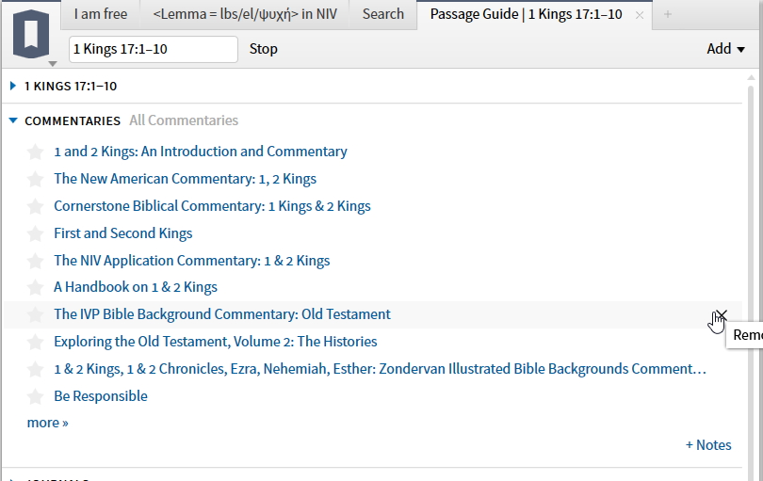Viewport: 763px width, 481px height.
Task: Switch to the 'I am free' tab
Action: pyautogui.click(x=101, y=14)
